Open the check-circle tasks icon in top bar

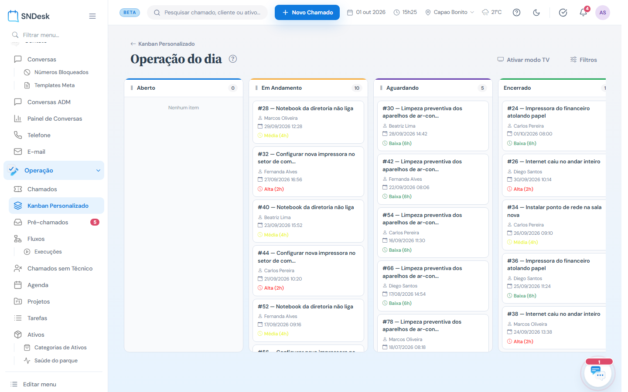click(563, 13)
